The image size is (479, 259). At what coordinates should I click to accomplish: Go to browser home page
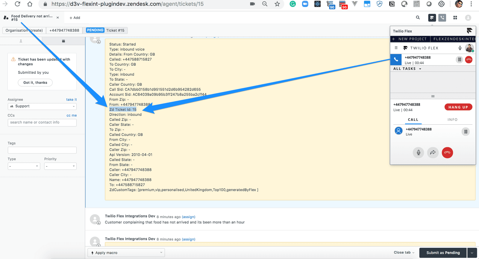(30, 4)
